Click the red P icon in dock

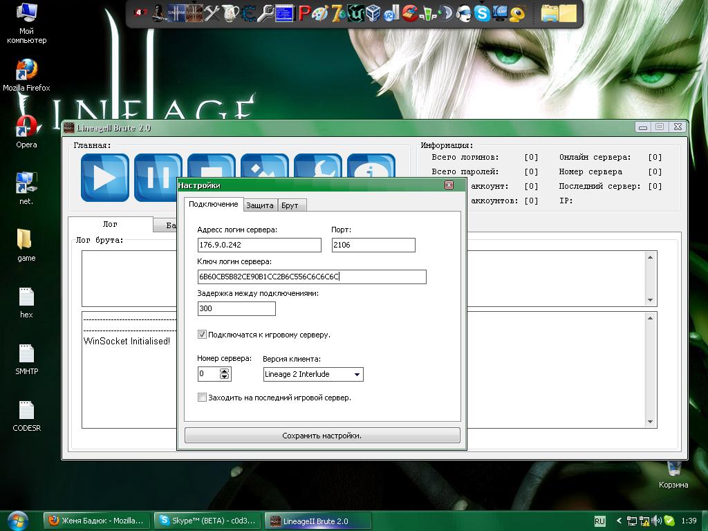coord(305,14)
